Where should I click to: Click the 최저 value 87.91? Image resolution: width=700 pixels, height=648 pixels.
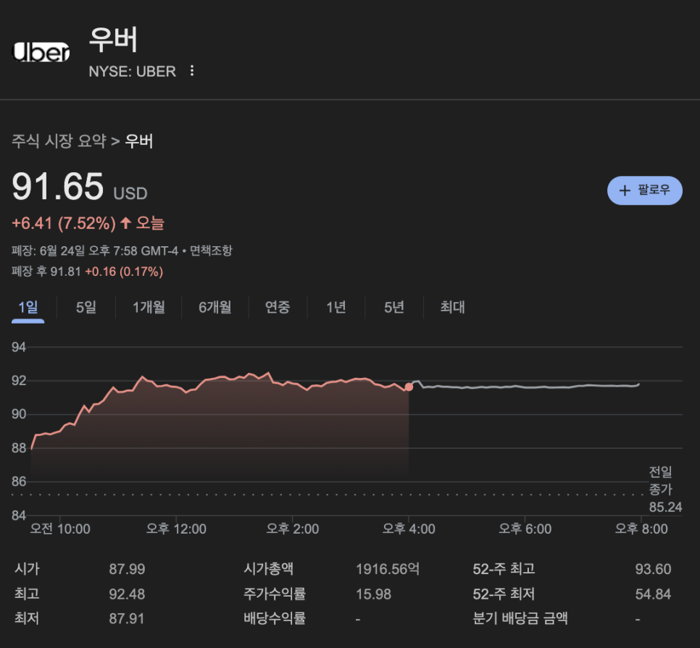tap(127, 618)
